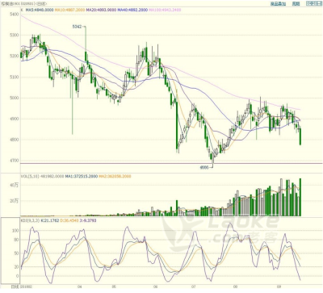Open the first blue link at top right
The height and width of the screenshot is (293, 323).
point(278,4)
